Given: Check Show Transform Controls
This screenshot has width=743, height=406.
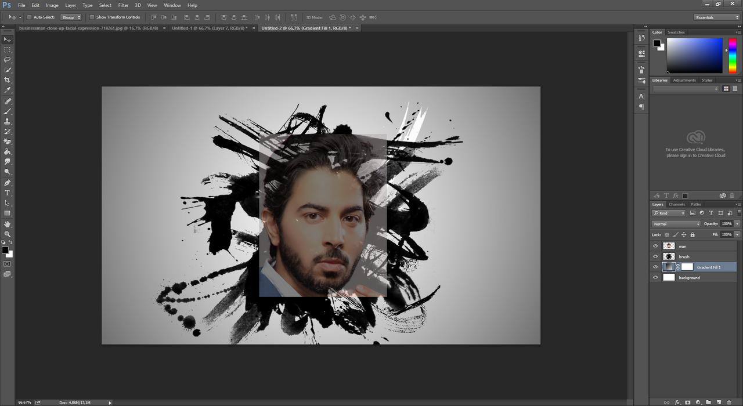Looking at the screenshot, I should tap(92, 17).
